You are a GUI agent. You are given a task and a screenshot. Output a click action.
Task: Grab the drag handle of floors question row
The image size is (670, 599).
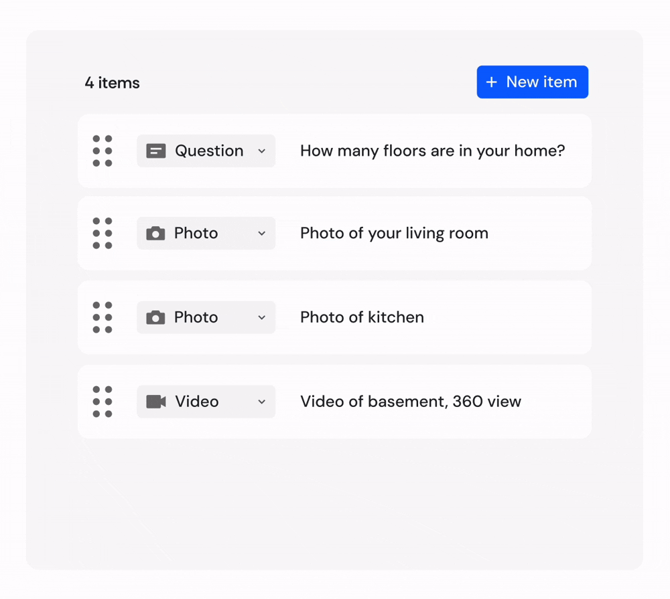(x=103, y=151)
